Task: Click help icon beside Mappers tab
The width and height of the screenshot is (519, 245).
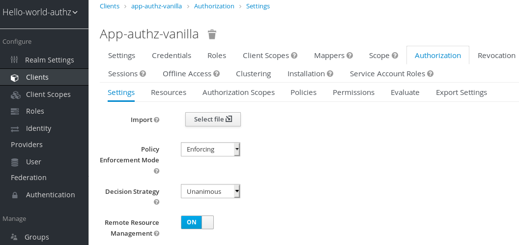Action: pos(350,56)
